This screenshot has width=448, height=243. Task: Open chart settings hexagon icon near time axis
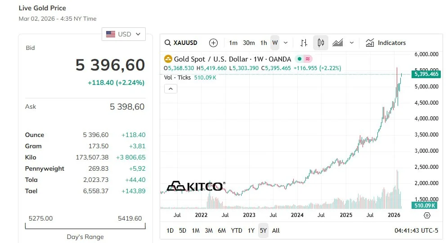tap(427, 215)
